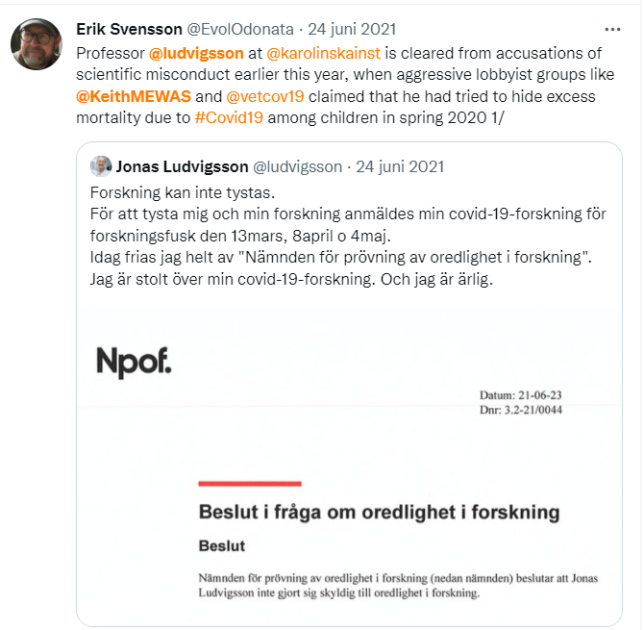The height and width of the screenshot is (630, 644).
Task: Click the quoted tweet's date
Action: pyautogui.click(x=400, y=166)
